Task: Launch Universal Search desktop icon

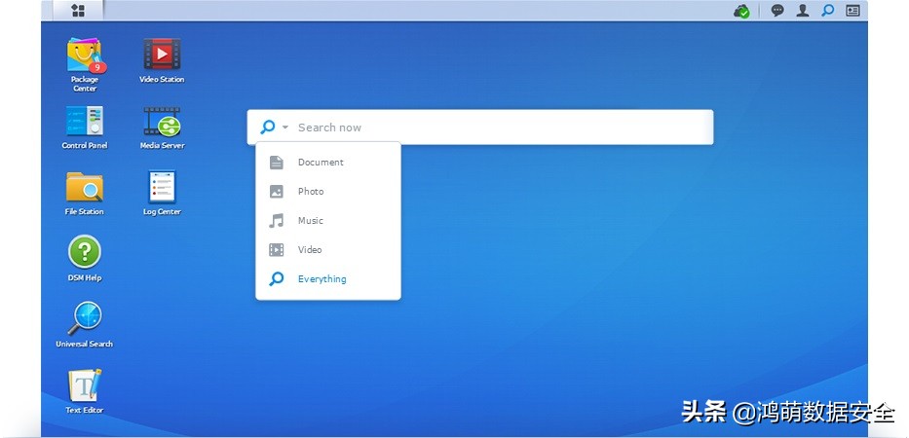Action: 85,324
